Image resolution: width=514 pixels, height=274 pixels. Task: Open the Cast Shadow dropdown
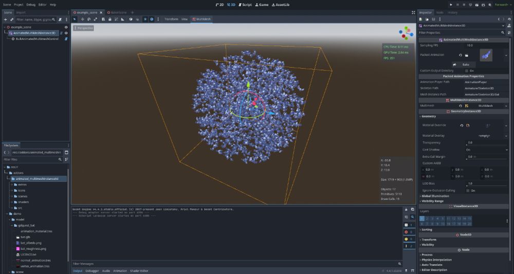[487, 150]
